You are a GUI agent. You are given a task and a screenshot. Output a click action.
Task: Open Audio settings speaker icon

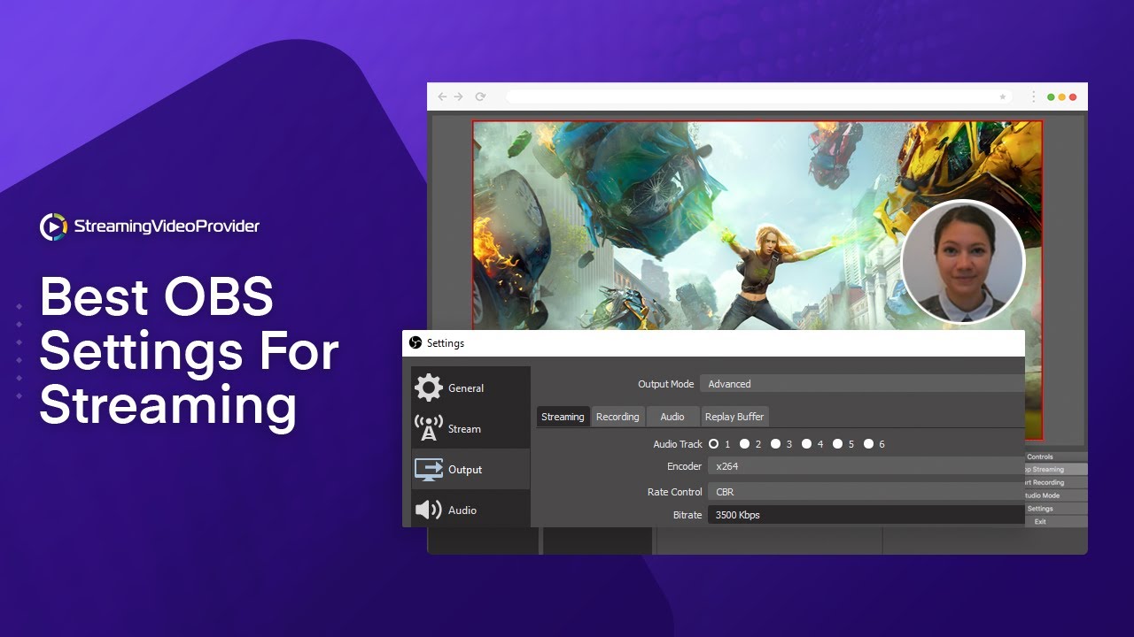pyautogui.click(x=429, y=510)
